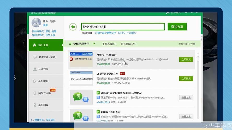The width and height of the screenshot is (232, 130).
Task: Open 手机回收 sidebar item
Action: 46,105
